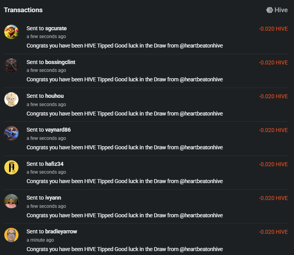Select the -0.020 HIVE amount for sgcurate
Screen dimensions: 294x255
coord(273,29)
